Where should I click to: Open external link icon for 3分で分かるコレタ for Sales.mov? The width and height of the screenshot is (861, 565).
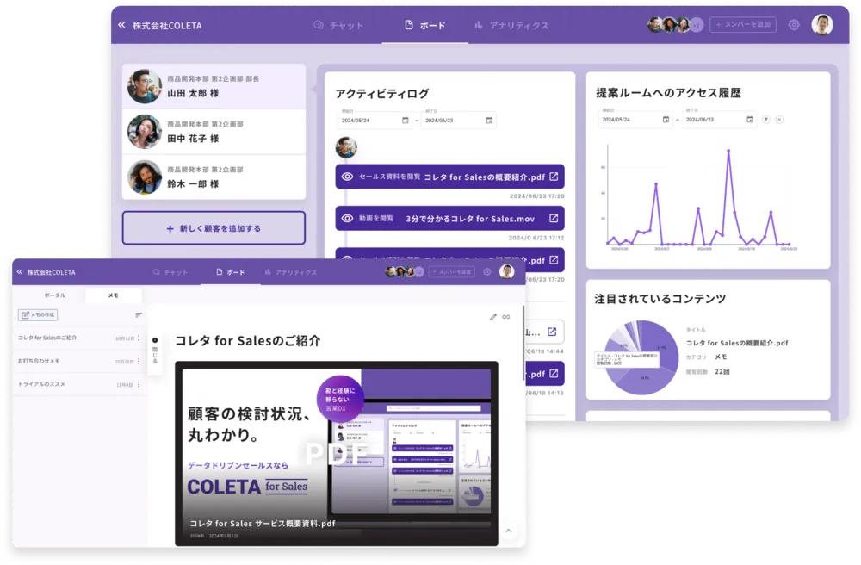coord(554,219)
